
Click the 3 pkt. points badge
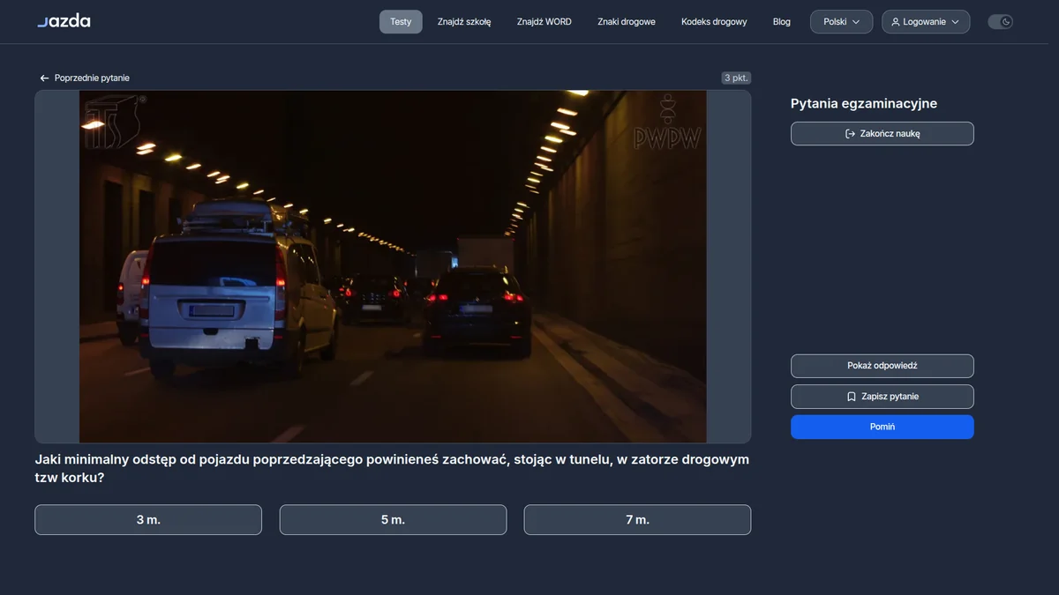click(x=736, y=78)
